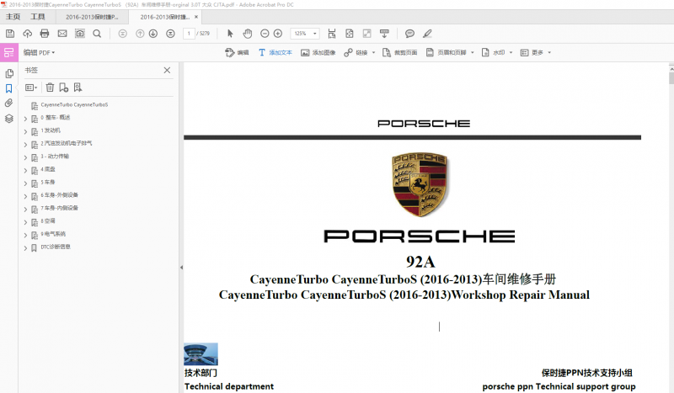Click the find current bookmark icon

78,88
